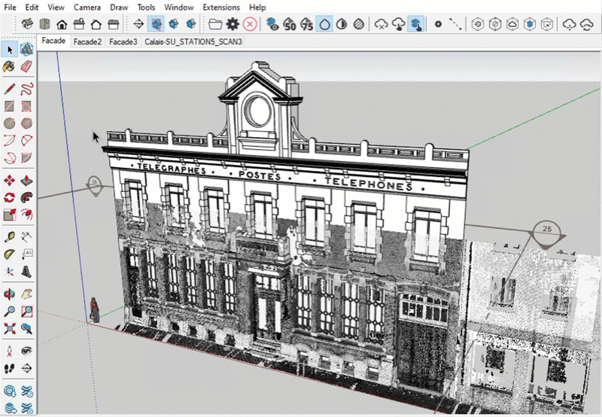Switch to Calais-SU_STATION5_SCAN3 scene tab
The height and width of the screenshot is (417, 602).
point(193,42)
